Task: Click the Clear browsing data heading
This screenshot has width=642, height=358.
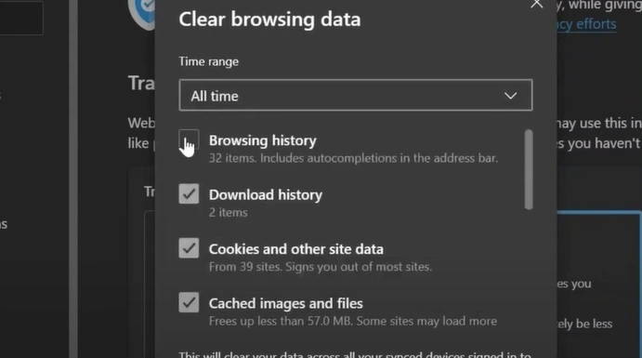Action: pyautogui.click(x=269, y=20)
